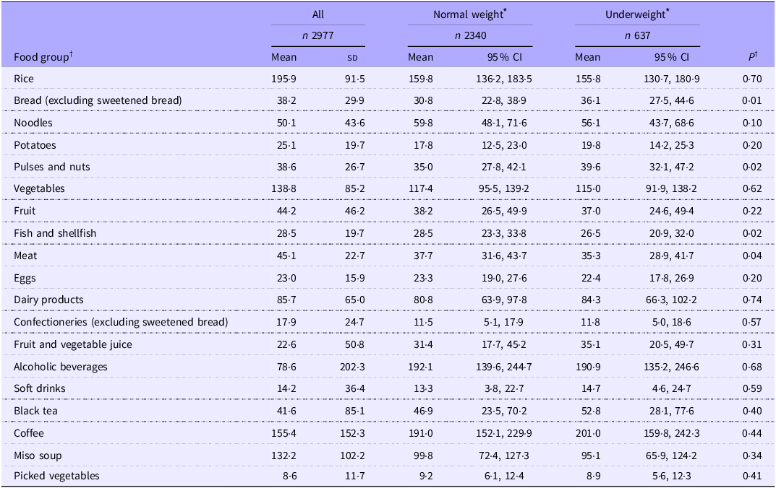
Task: Select the Confectioneries (excluding sweetened bread) label
Action: coord(121,322)
